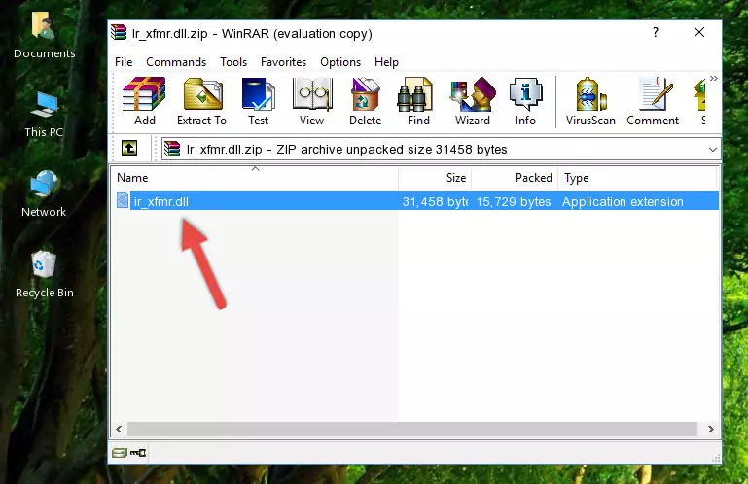748x484 pixels.
Task: Open the This PC desktop icon
Action: tap(44, 115)
